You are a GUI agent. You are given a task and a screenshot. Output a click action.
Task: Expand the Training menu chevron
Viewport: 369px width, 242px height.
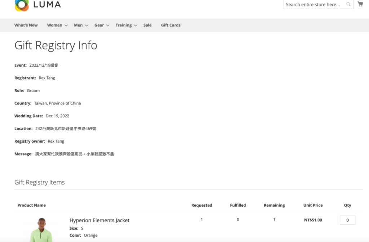pos(135,26)
